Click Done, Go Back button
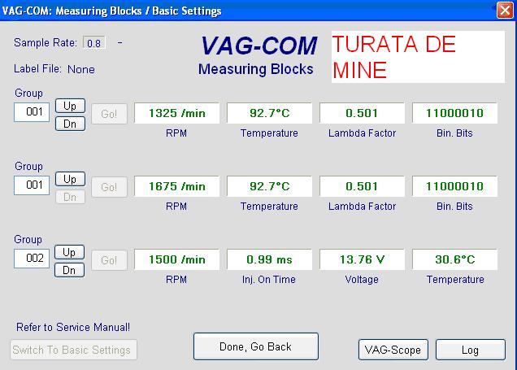 tap(255, 346)
